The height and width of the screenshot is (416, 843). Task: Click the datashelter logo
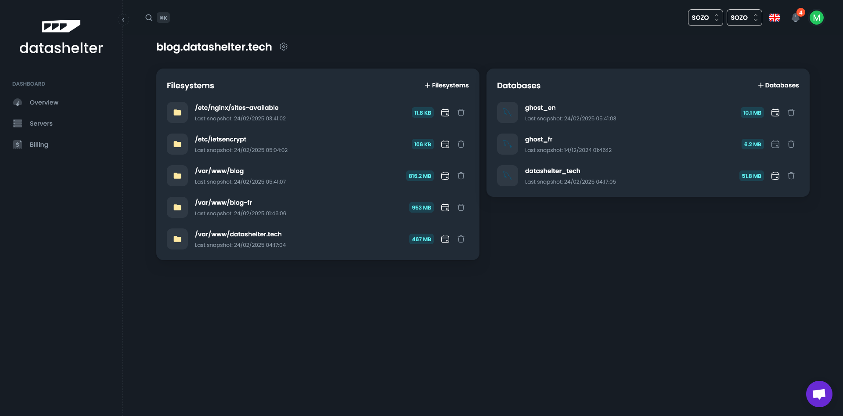coord(61,37)
